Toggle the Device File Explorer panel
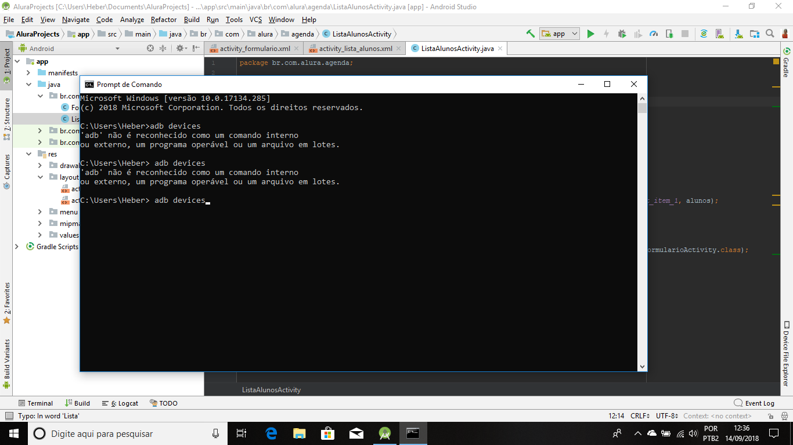Viewport: 793px width, 445px height. click(786, 353)
